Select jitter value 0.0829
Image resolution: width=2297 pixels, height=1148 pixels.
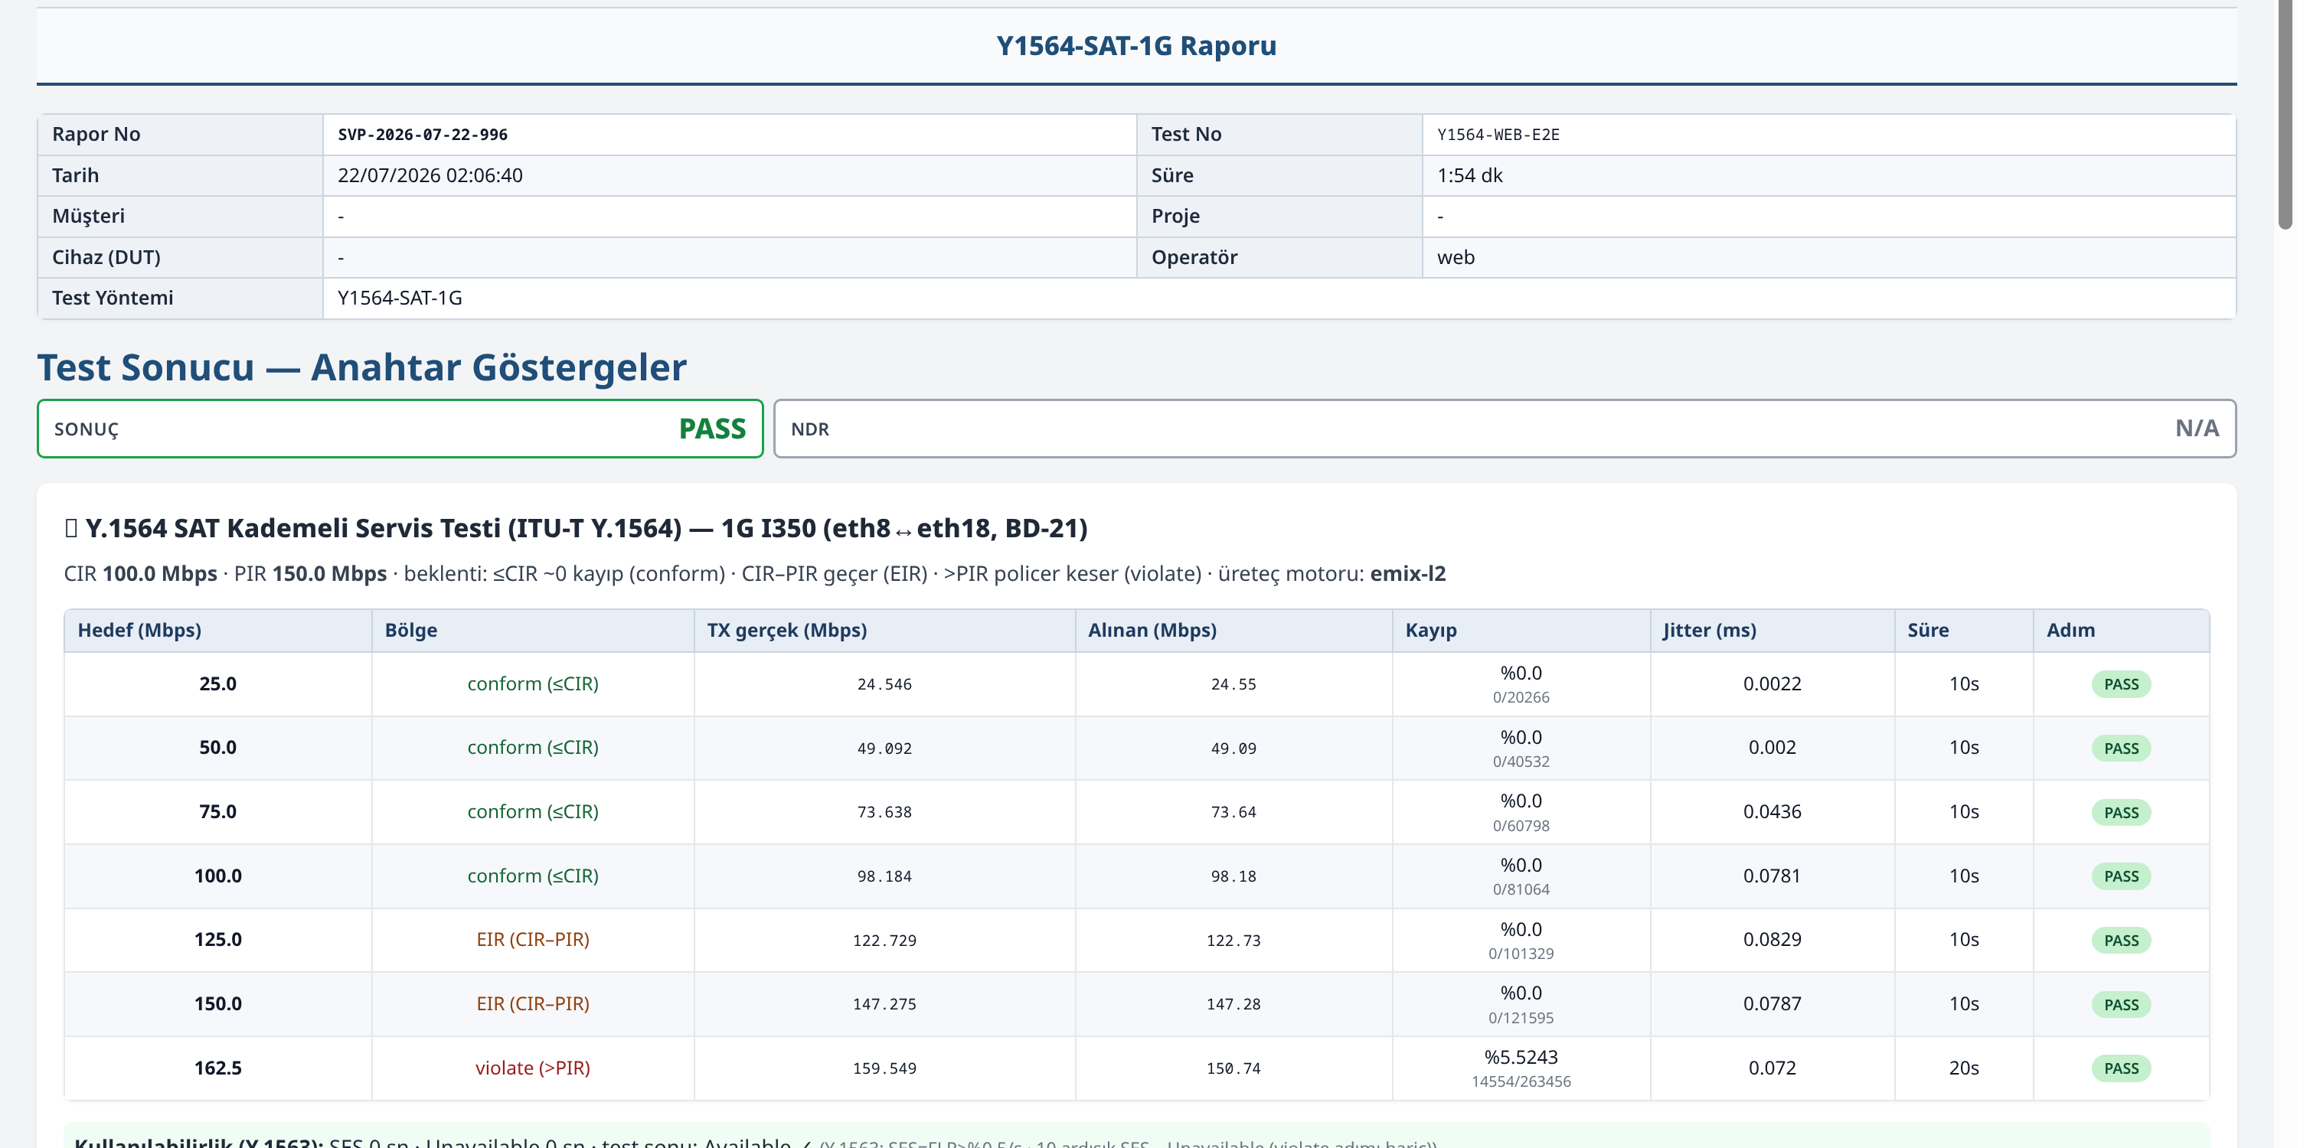(x=1772, y=939)
